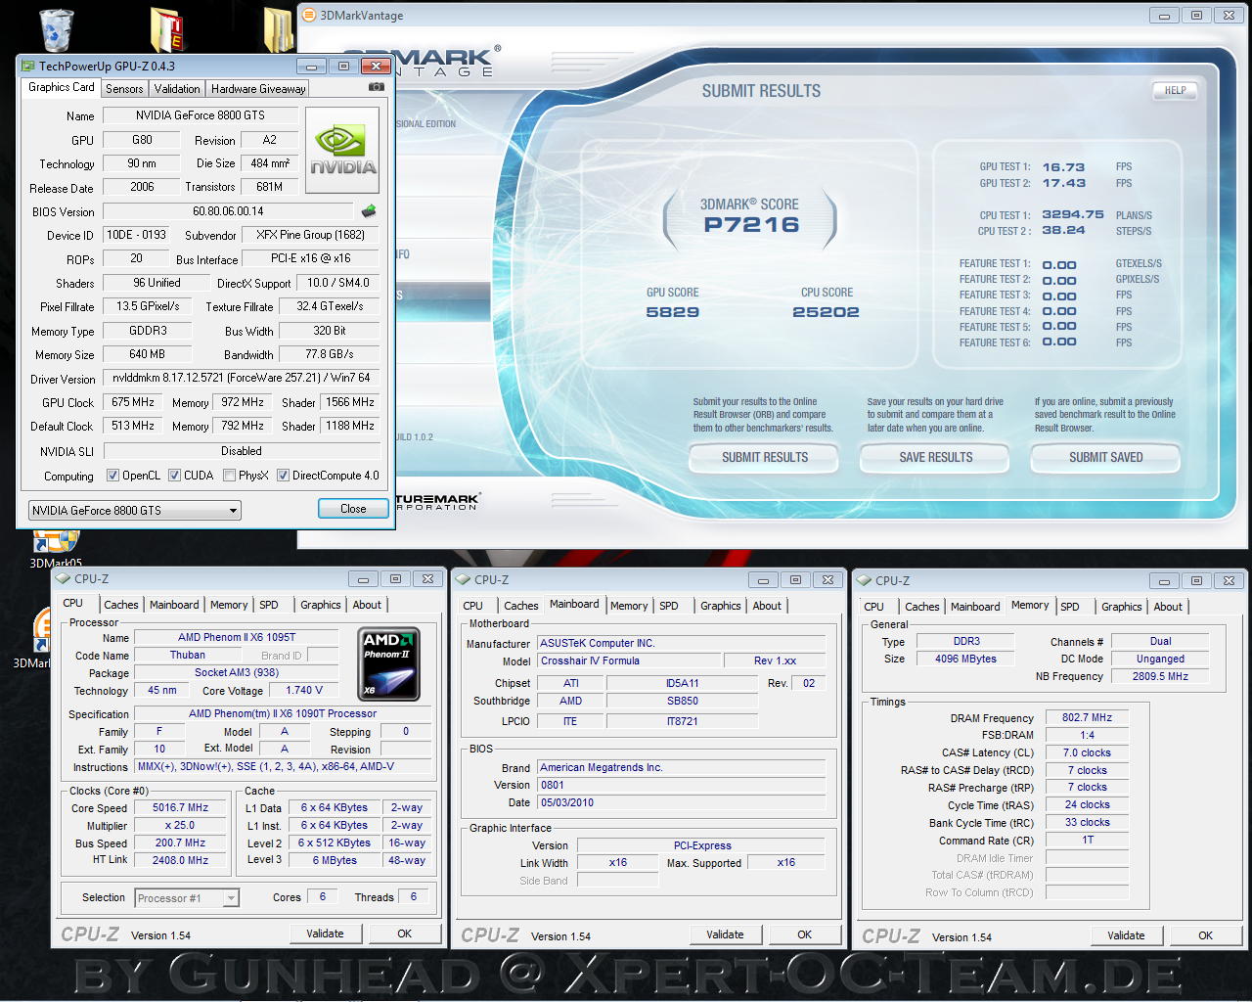Click Validate in the CPU-Z Memory window
The height and width of the screenshot is (1002, 1252).
(x=1126, y=935)
